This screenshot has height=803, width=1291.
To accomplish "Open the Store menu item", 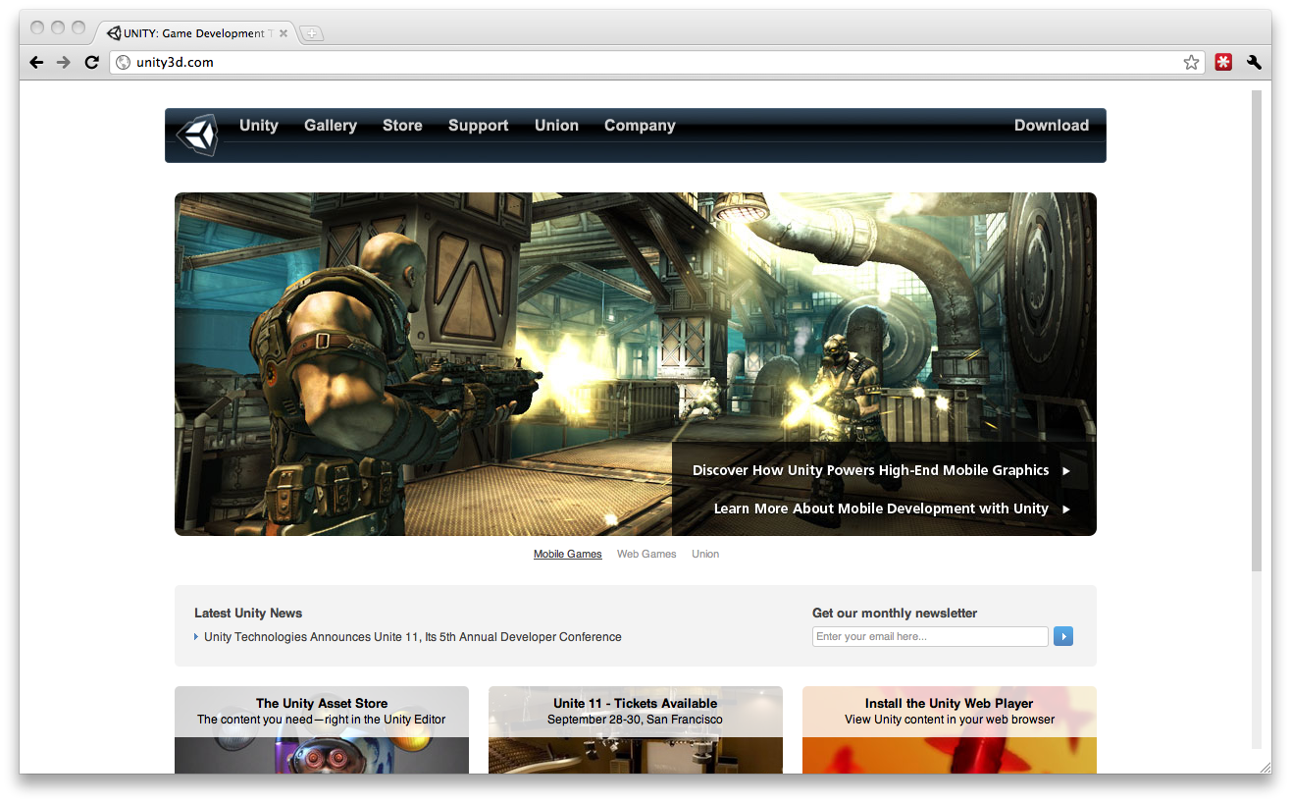I will coord(402,126).
